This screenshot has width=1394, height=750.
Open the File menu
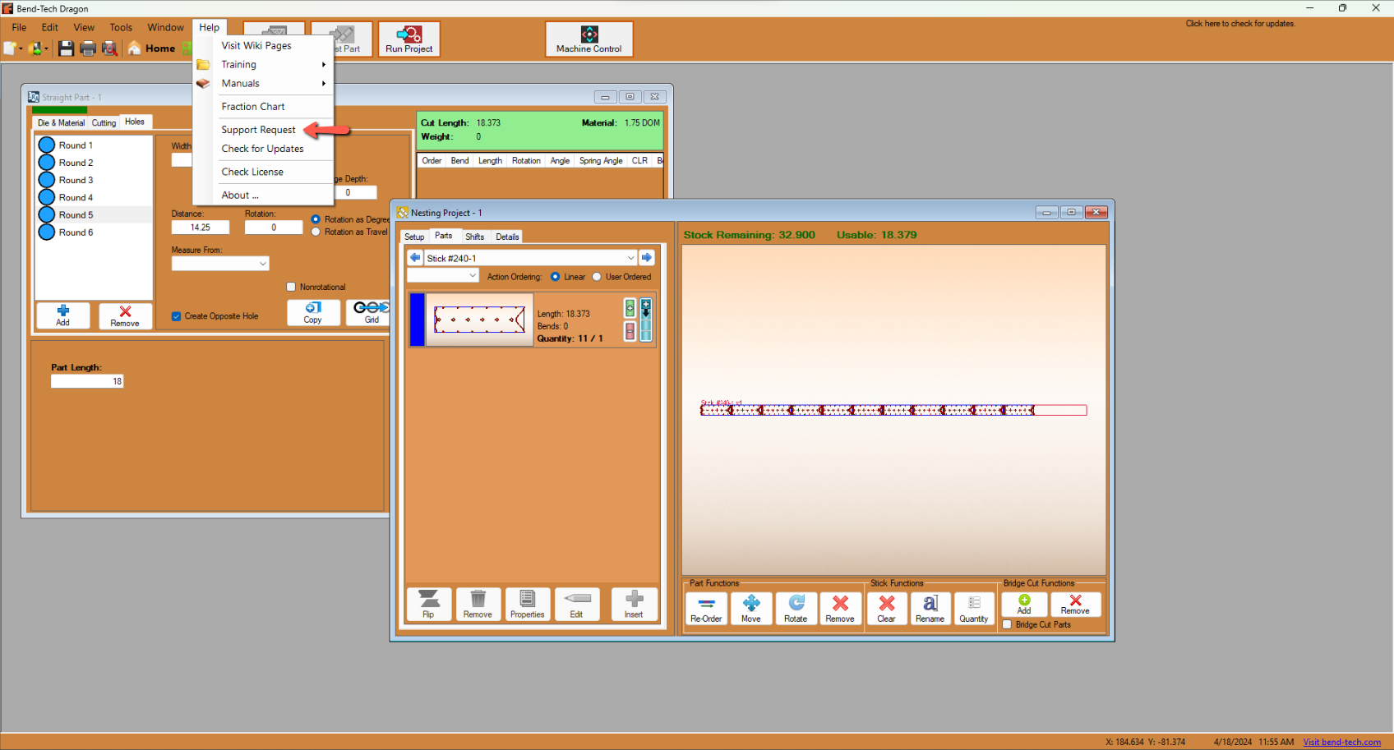(19, 27)
